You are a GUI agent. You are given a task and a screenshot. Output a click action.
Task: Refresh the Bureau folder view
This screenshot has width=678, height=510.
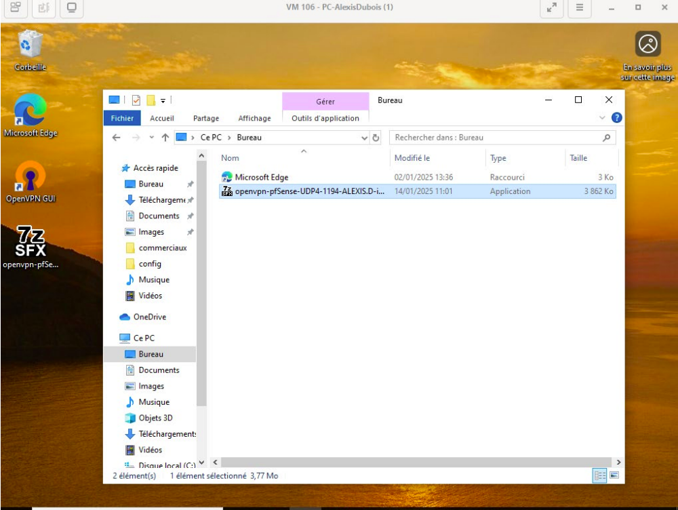376,138
